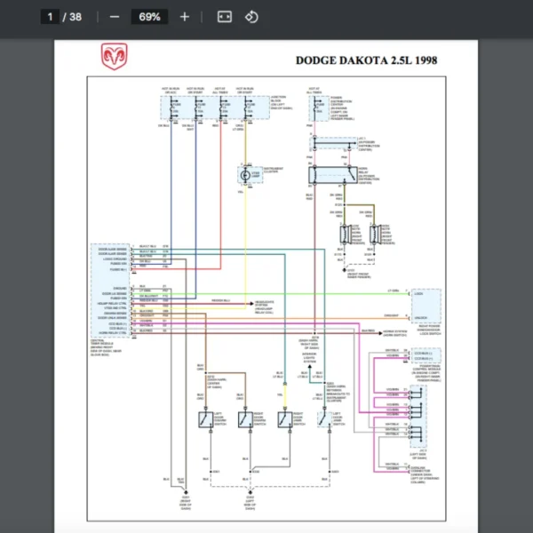
Task: Click the red Dodge ram logo
Action: coord(114,56)
